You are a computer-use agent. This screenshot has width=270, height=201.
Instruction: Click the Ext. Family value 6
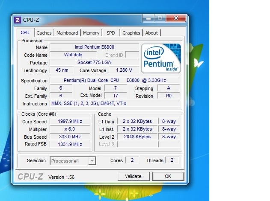click(61, 96)
